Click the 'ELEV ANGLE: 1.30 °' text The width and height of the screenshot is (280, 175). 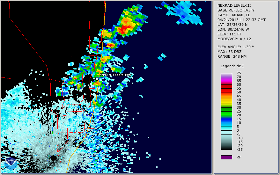pyautogui.click(x=236, y=47)
